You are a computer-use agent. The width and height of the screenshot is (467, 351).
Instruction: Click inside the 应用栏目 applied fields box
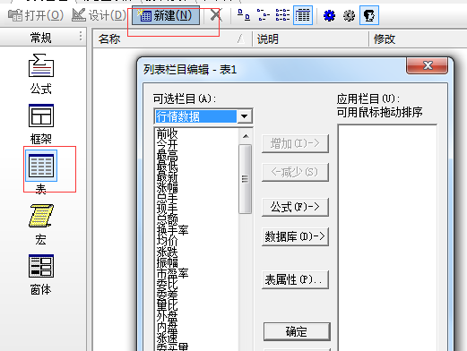pyautogui.click(x=387, y=237)
